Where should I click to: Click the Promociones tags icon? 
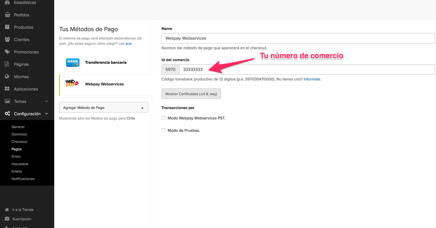tap(7, 52)
